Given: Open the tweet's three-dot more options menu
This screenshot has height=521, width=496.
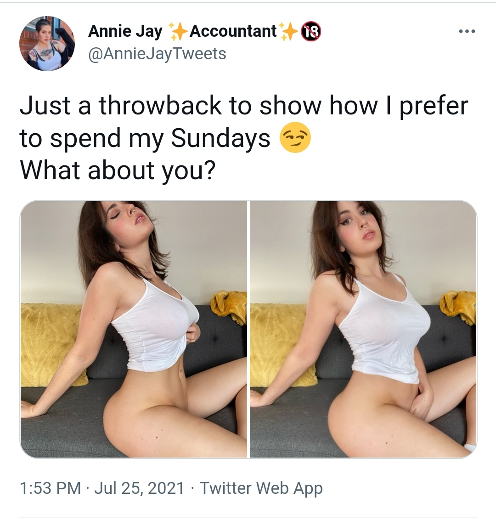Looking at the screenshot, I should click(x=467, y=32).
